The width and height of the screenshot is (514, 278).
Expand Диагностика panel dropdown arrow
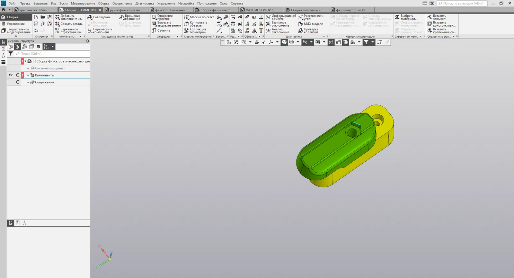click(x=324, y=37)
